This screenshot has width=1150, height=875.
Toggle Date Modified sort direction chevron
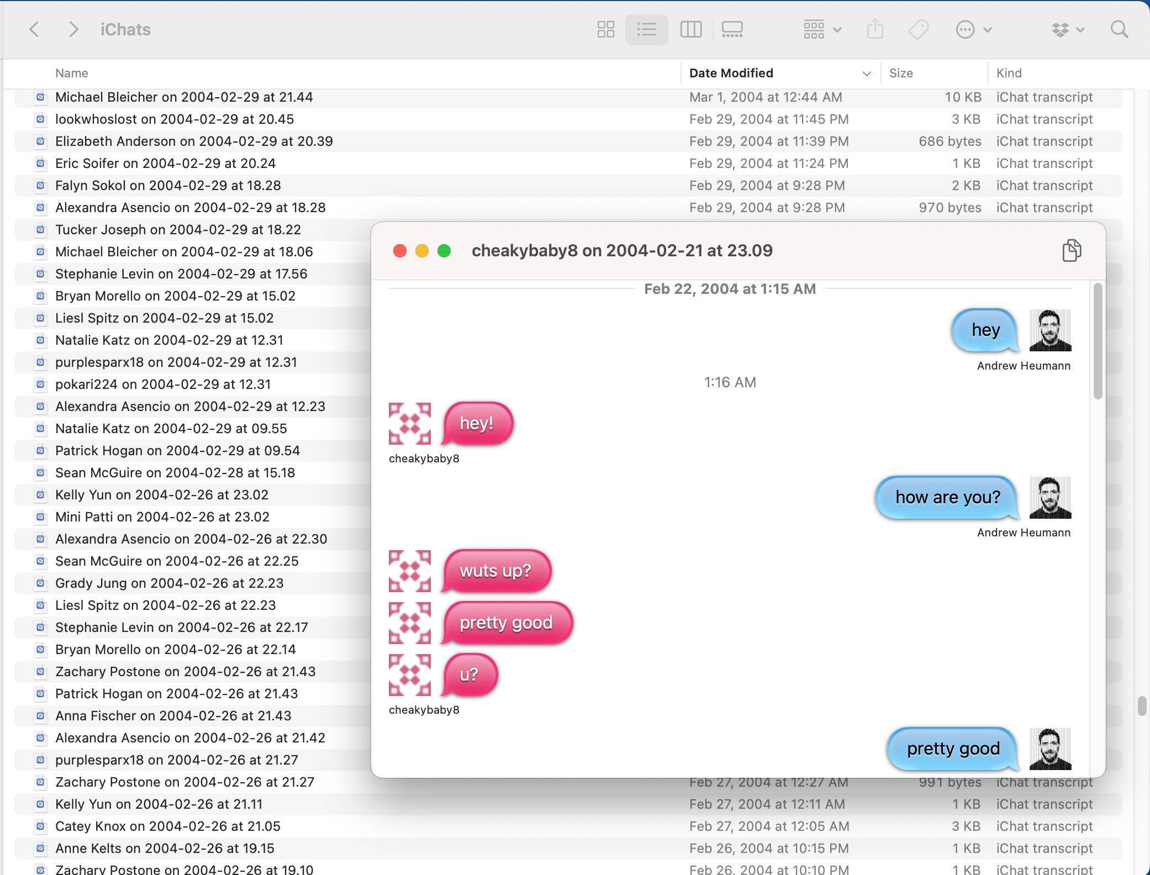[867, 73]
